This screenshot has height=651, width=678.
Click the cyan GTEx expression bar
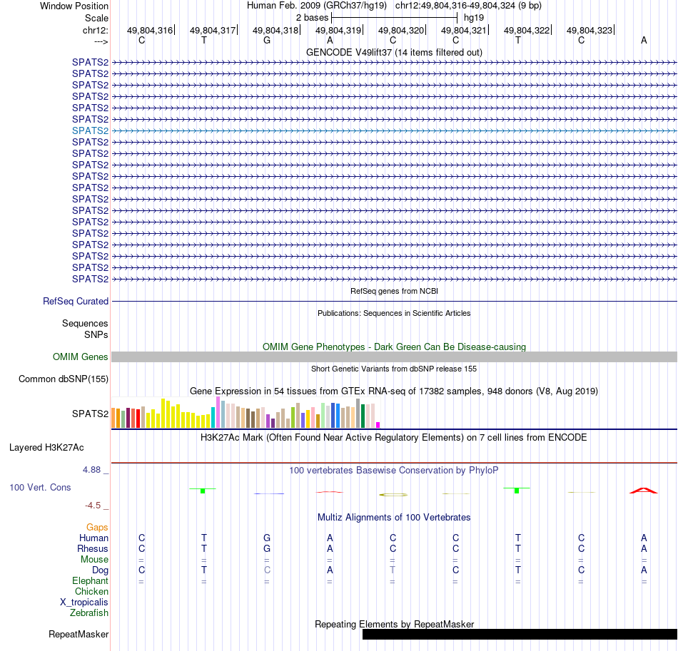coord(213,418)
